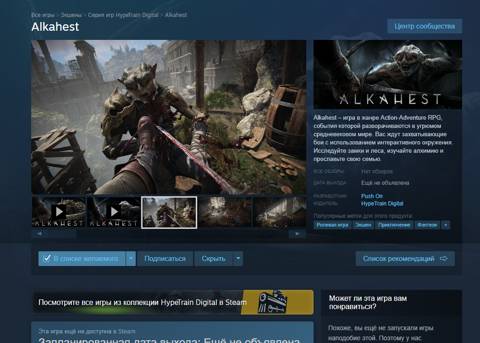Go to 'Экшены' breadcrumb

[x=71, y=15]
